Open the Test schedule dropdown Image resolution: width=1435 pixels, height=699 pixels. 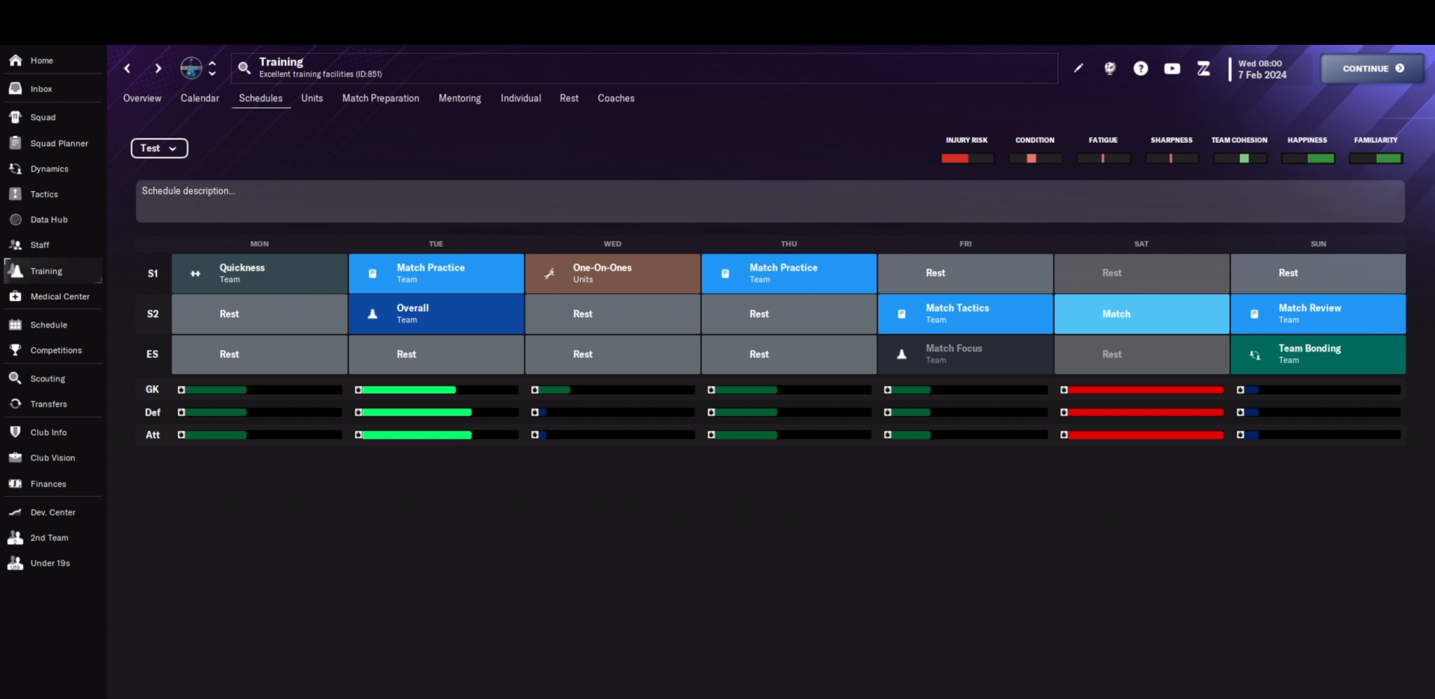pyautogui.click(x=159, y=148)
